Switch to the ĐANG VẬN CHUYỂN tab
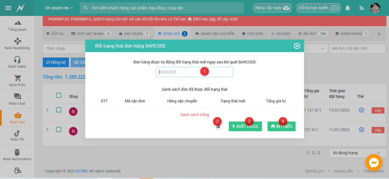The width and height of the screenshot is (389, 179). [215, 34]
